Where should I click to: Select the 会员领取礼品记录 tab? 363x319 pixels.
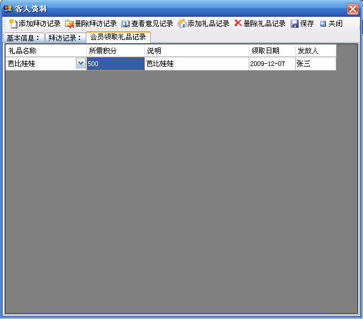click(x=118, y=37)
